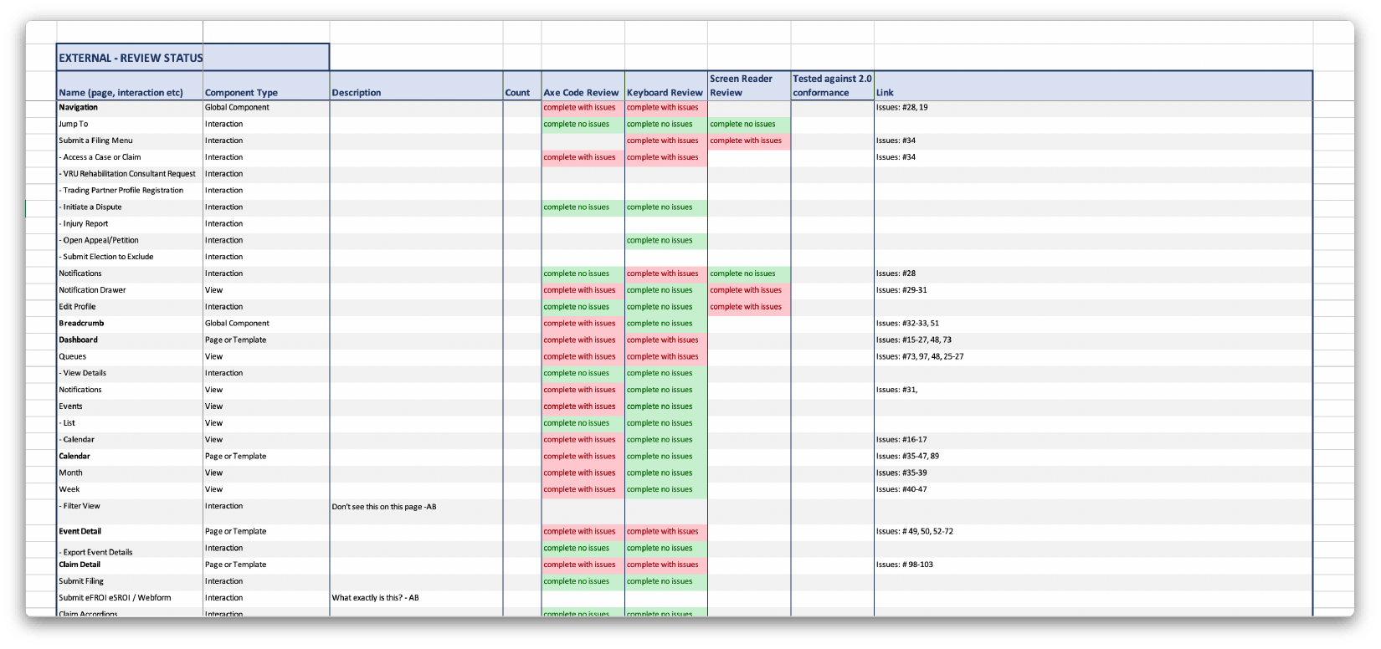Select the Count column header
Viewport: 1381px width, 649px height.
(522, 86)
